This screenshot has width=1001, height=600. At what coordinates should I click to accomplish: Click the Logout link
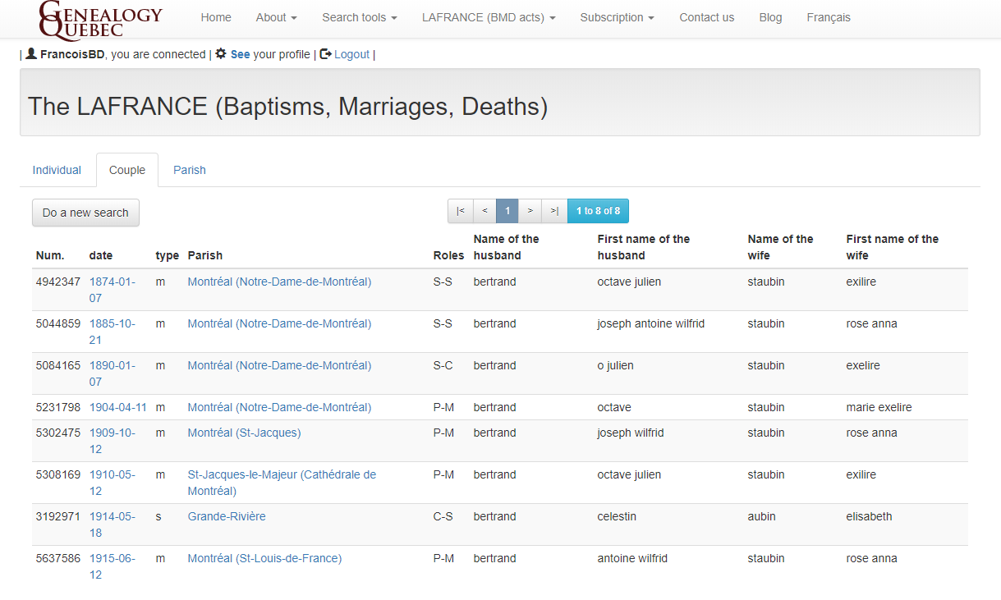pyautogui.click(x=352, y=54)
